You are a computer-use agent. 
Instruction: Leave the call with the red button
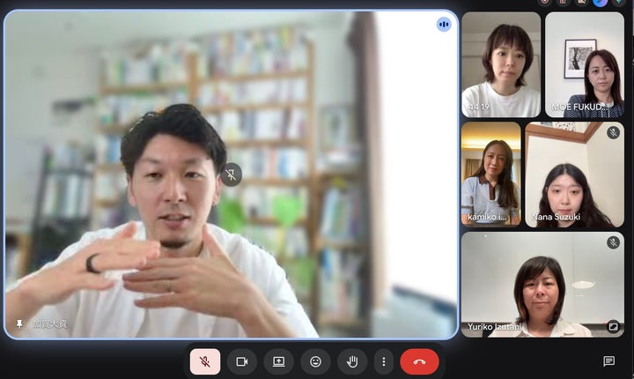pyautogui.click(x=419, y=361)
